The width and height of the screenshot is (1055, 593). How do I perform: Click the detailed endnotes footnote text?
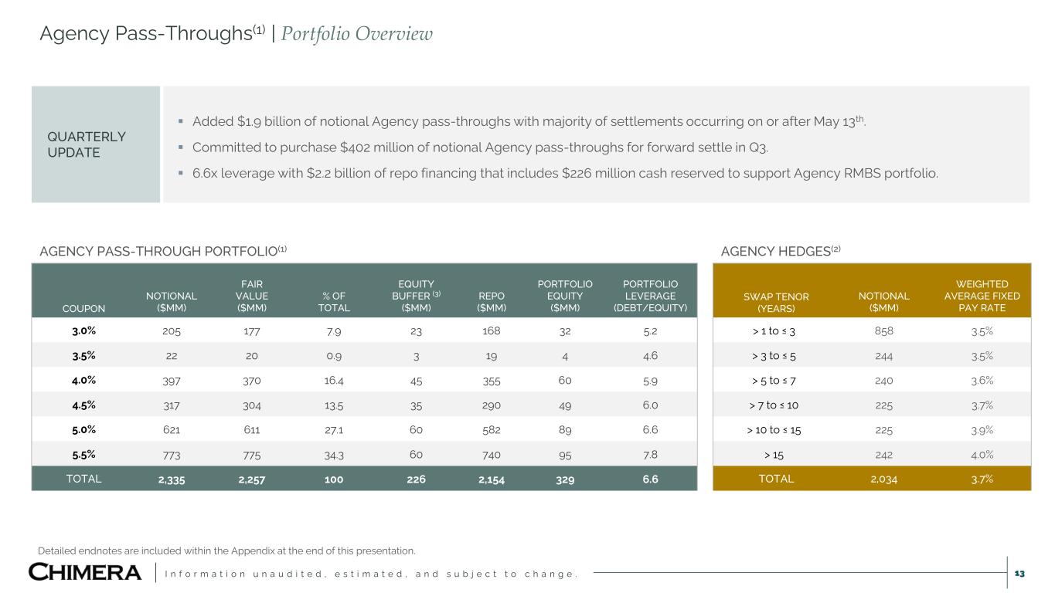click(226, 551)
